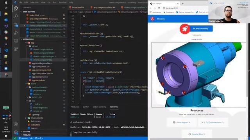Open the Explorer view in activity bar

[x=16, y=8]
